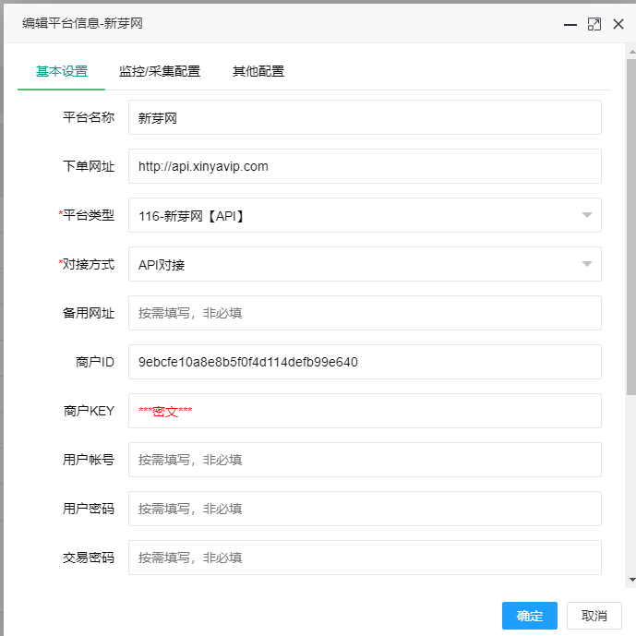
Task: Click the 备用网址 input field
Action: (365, 313)
